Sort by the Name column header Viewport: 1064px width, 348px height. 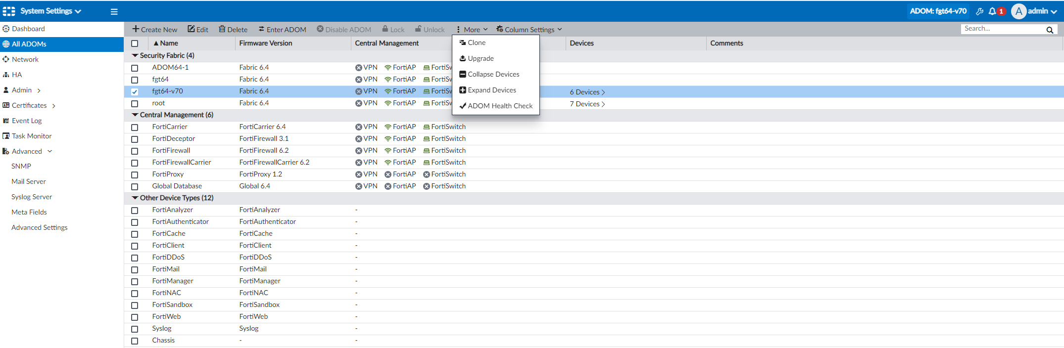coord(169,43)
